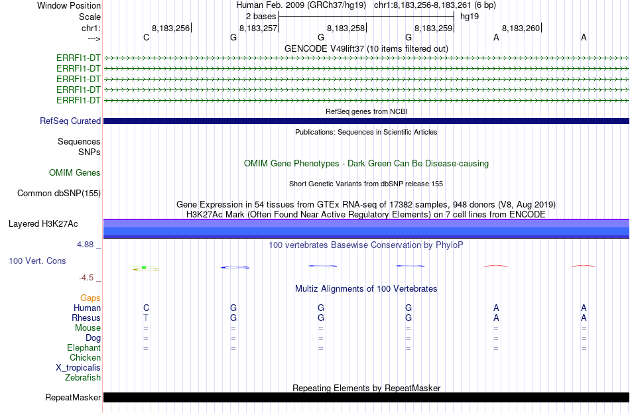Click the Chicken alignment row label
The width and height of the screenshot is (630, 413).
pos(85,357)
